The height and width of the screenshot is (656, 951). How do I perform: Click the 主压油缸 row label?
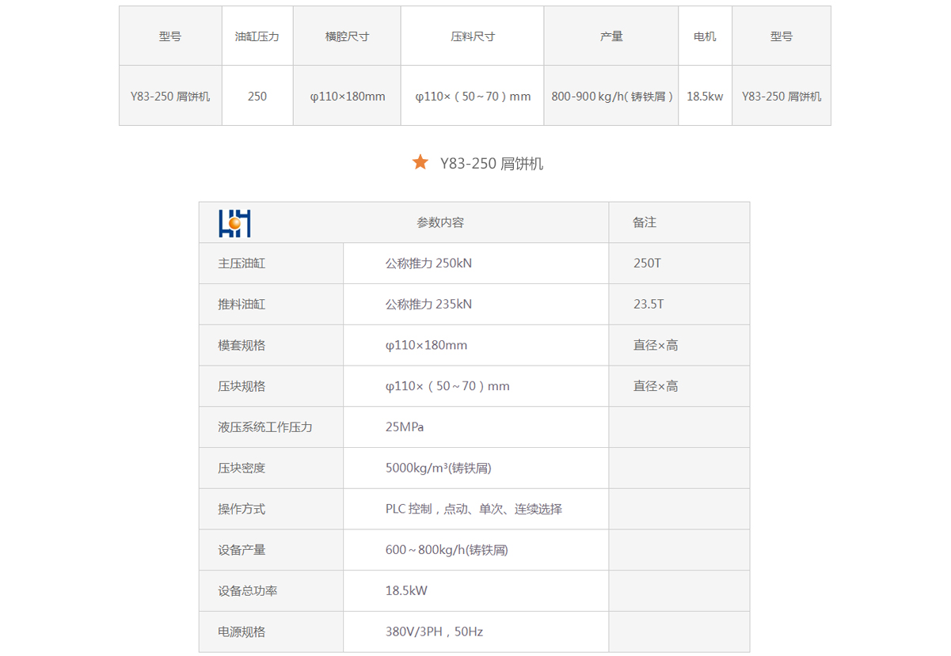click(242, 264)
